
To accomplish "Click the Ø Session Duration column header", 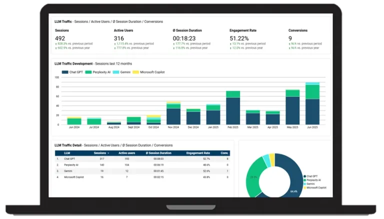I will 158,153.
